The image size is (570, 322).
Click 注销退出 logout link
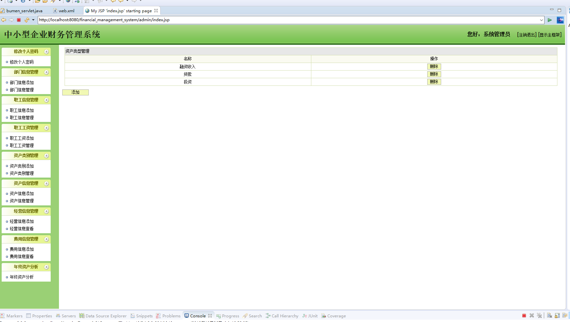(527, 35)
